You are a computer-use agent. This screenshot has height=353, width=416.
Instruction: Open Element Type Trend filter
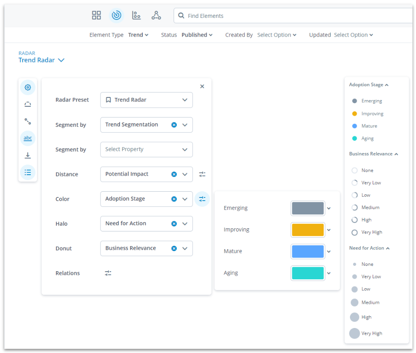coord(138,35)
